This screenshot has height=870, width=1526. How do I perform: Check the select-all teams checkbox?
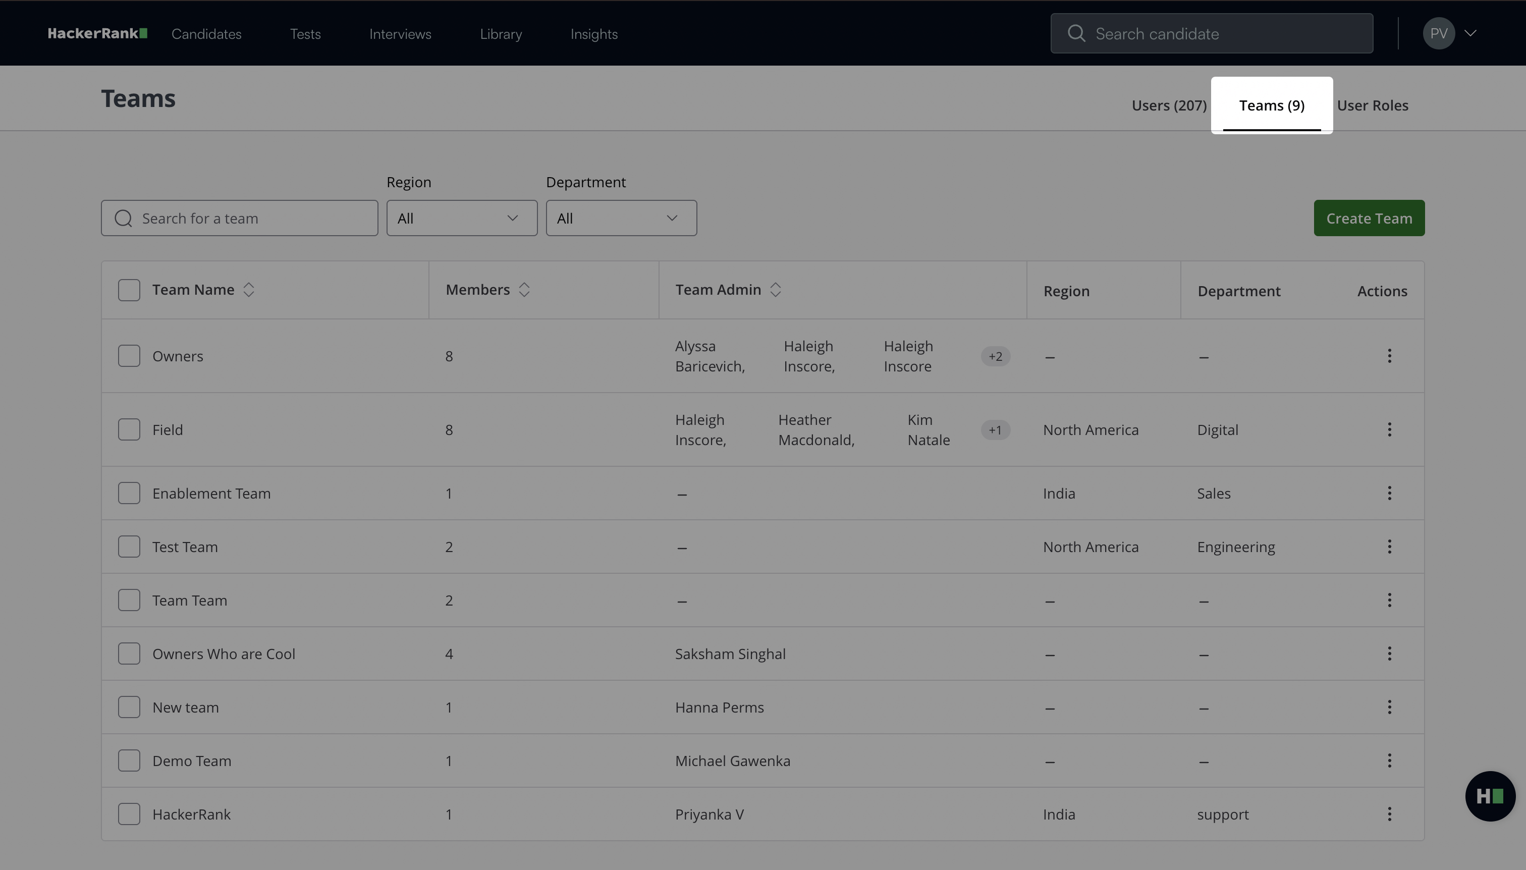[129, 290]
